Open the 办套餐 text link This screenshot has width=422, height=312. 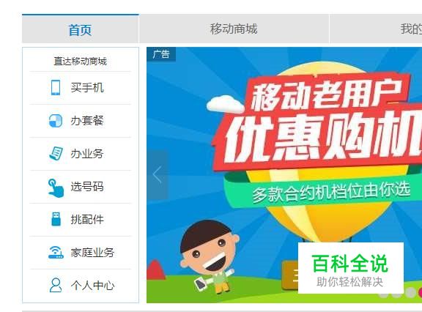87,121
